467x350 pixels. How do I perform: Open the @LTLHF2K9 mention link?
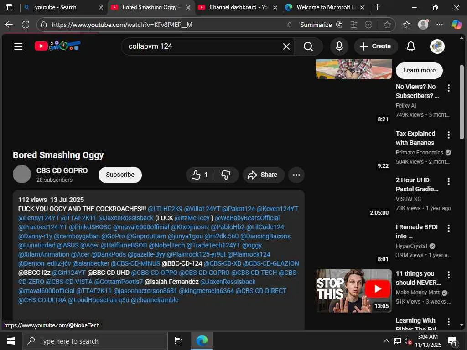coord(165,209)
